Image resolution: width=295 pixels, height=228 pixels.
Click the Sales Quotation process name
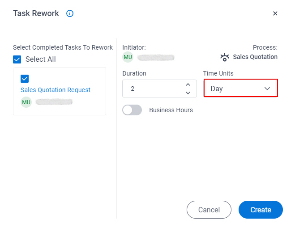[255, 57]
